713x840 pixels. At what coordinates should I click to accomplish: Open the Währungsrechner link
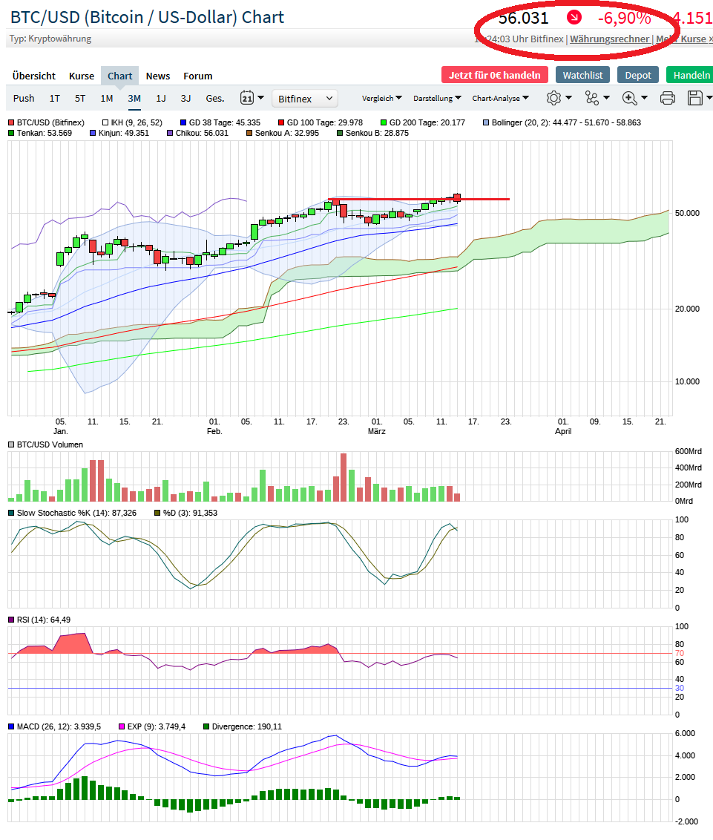pos(609,39)
